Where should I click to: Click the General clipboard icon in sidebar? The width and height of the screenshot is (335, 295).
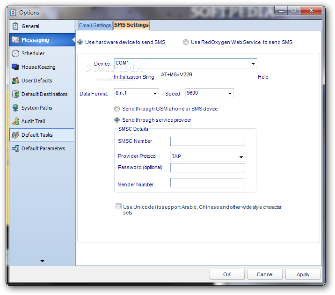point(15,26)
